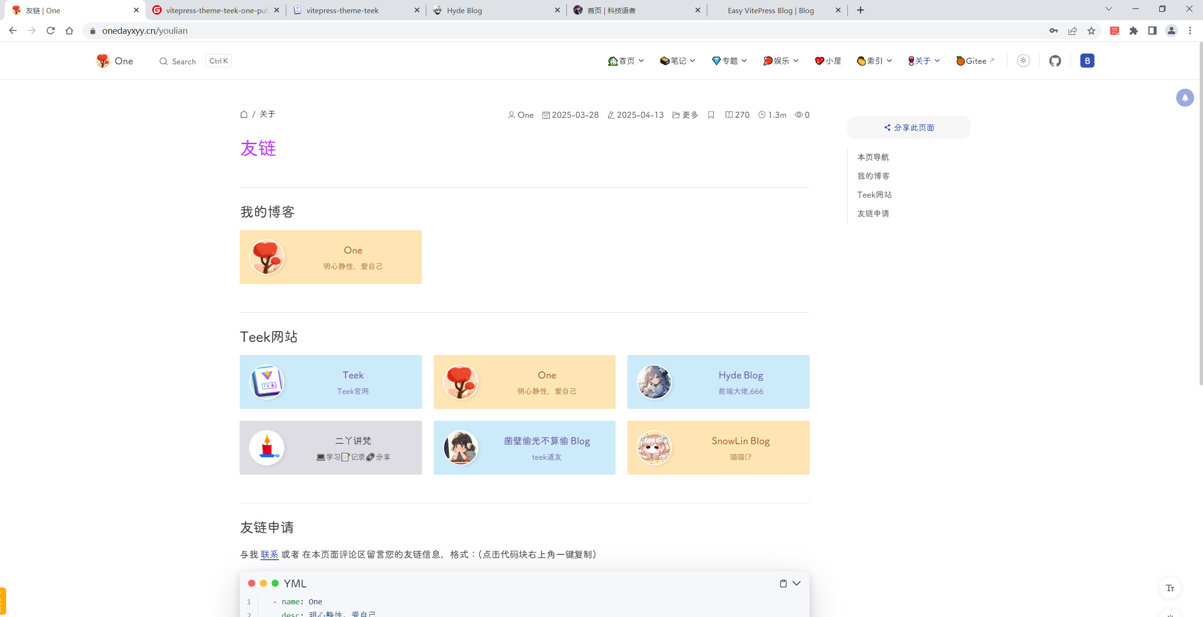Click the page views eye icon
This screenshot has height=617, width=1203.
point(798,115)
